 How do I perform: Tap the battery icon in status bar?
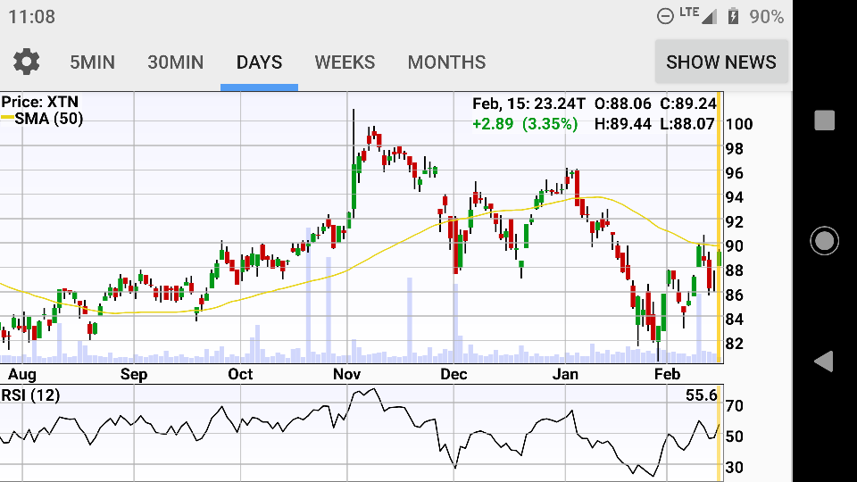(x=733, y=17)
